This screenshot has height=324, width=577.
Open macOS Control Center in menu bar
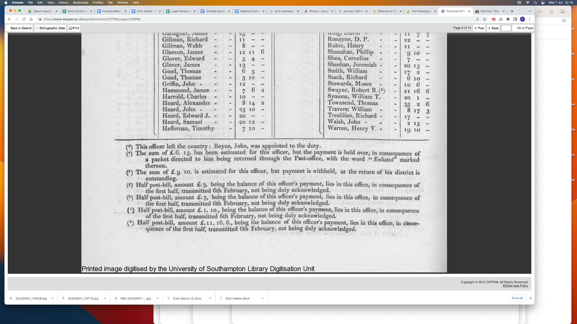pyautogui.click(x=543, y=3)
